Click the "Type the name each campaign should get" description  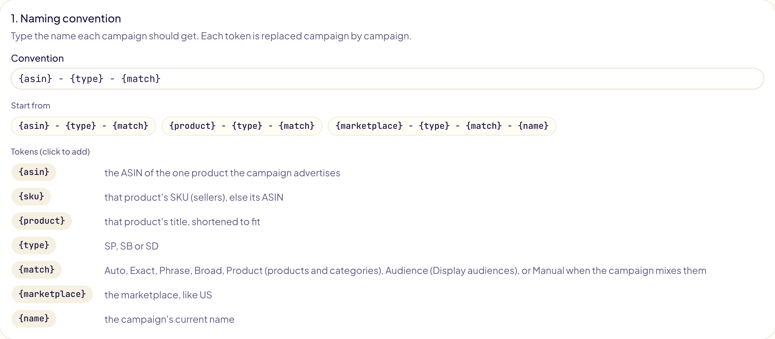(x=211, y=36)
